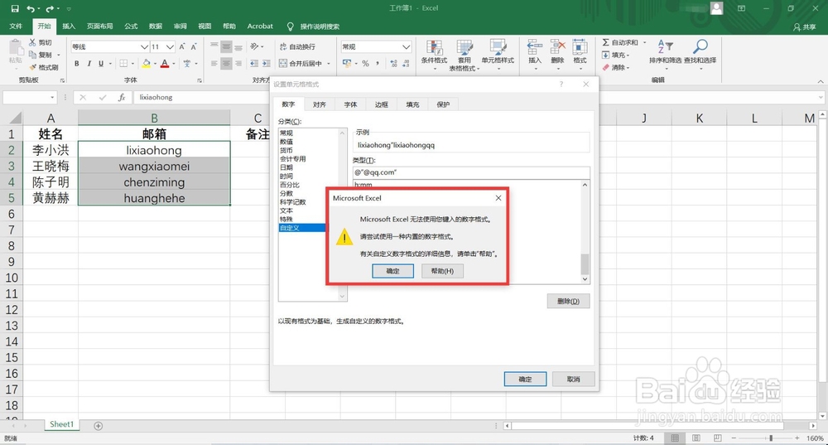Click the 插入 cells icon in the ribbon
828x445 pixels.
click(x=534, y=47)
